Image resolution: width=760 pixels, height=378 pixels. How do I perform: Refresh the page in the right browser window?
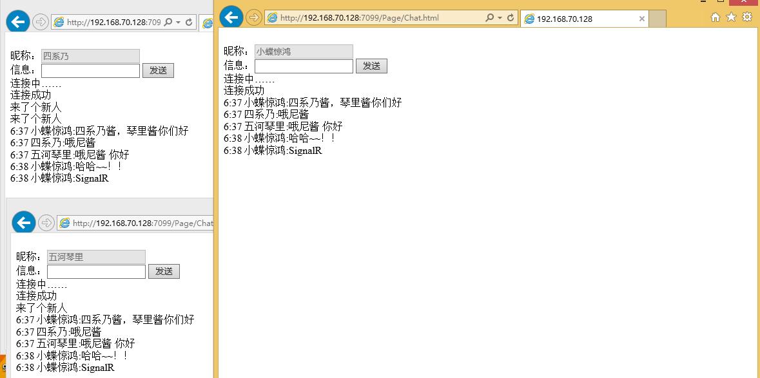[x=511, y=18]
